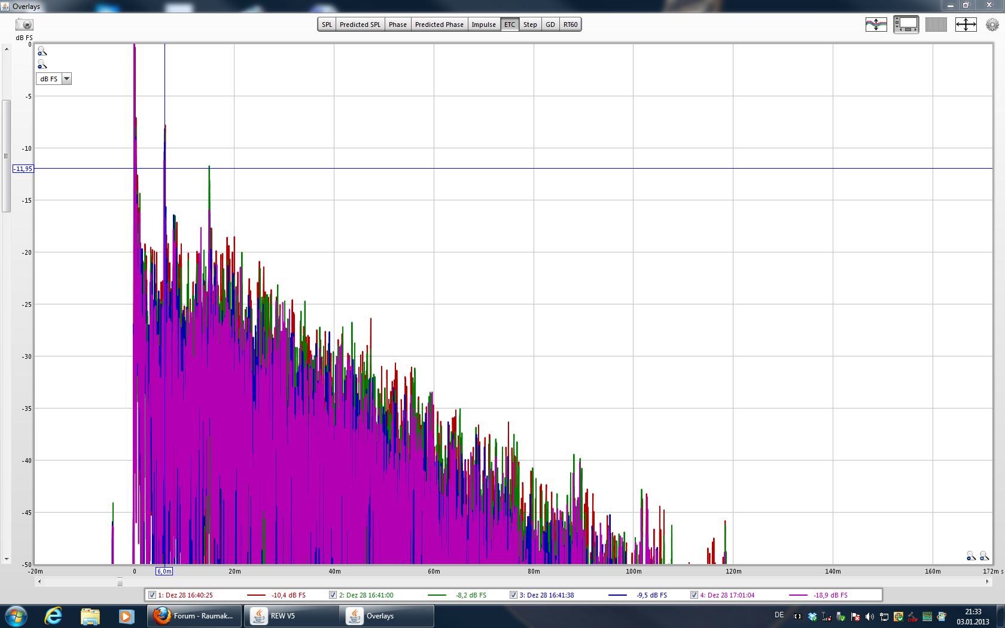The height and width of the screenshot is (628, 1005).
Task: Click the greyed-out graph limits icon
Action: coord(936,25)
